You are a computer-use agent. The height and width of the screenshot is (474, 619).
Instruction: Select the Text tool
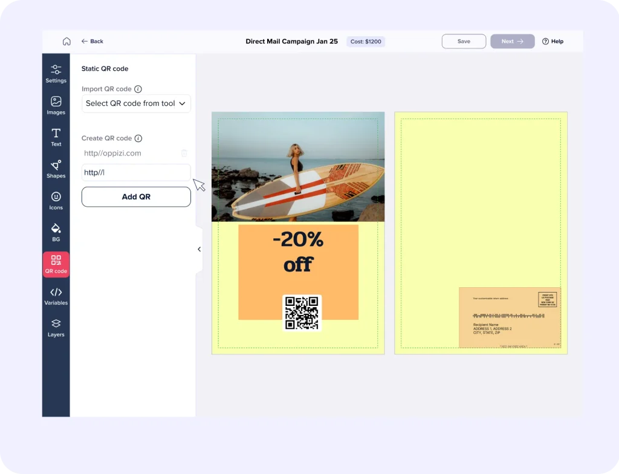pos(56,137)
